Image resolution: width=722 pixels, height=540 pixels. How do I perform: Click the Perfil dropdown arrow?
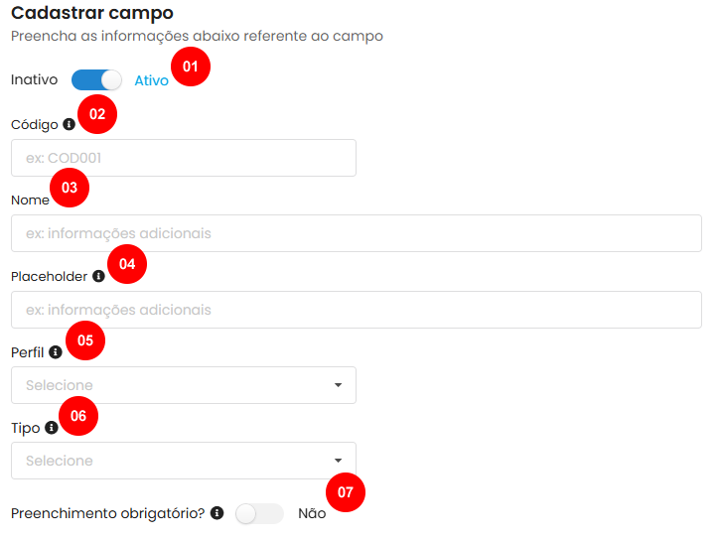[339, 385]
